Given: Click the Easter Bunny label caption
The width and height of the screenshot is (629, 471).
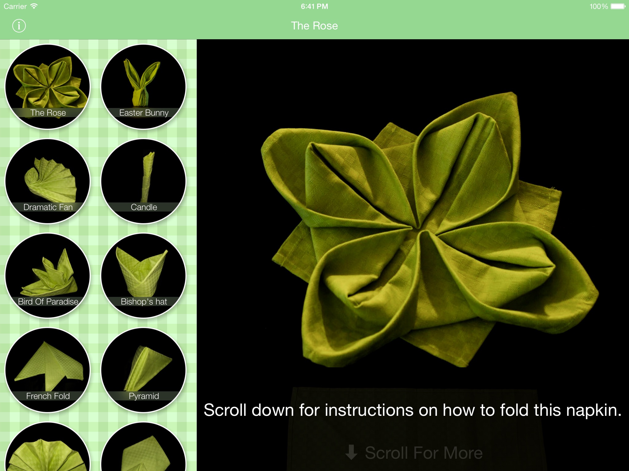Looking at the screenshot, I should pyautogui.click(x=144, y=113).
